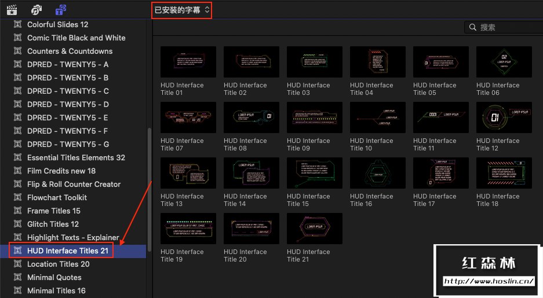Click the 搜索 search field

click(x=504, y=27)
